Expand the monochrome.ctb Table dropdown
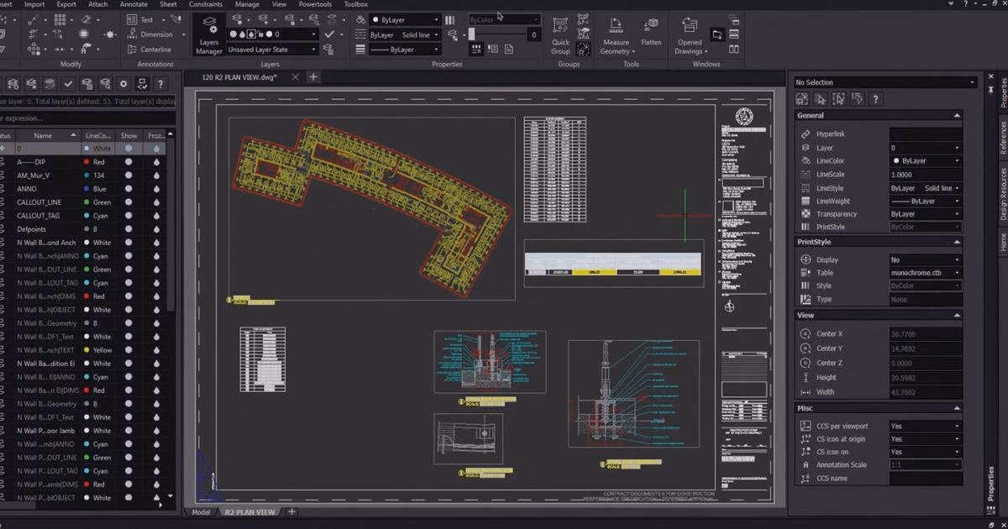 click(x=924, y=273)
